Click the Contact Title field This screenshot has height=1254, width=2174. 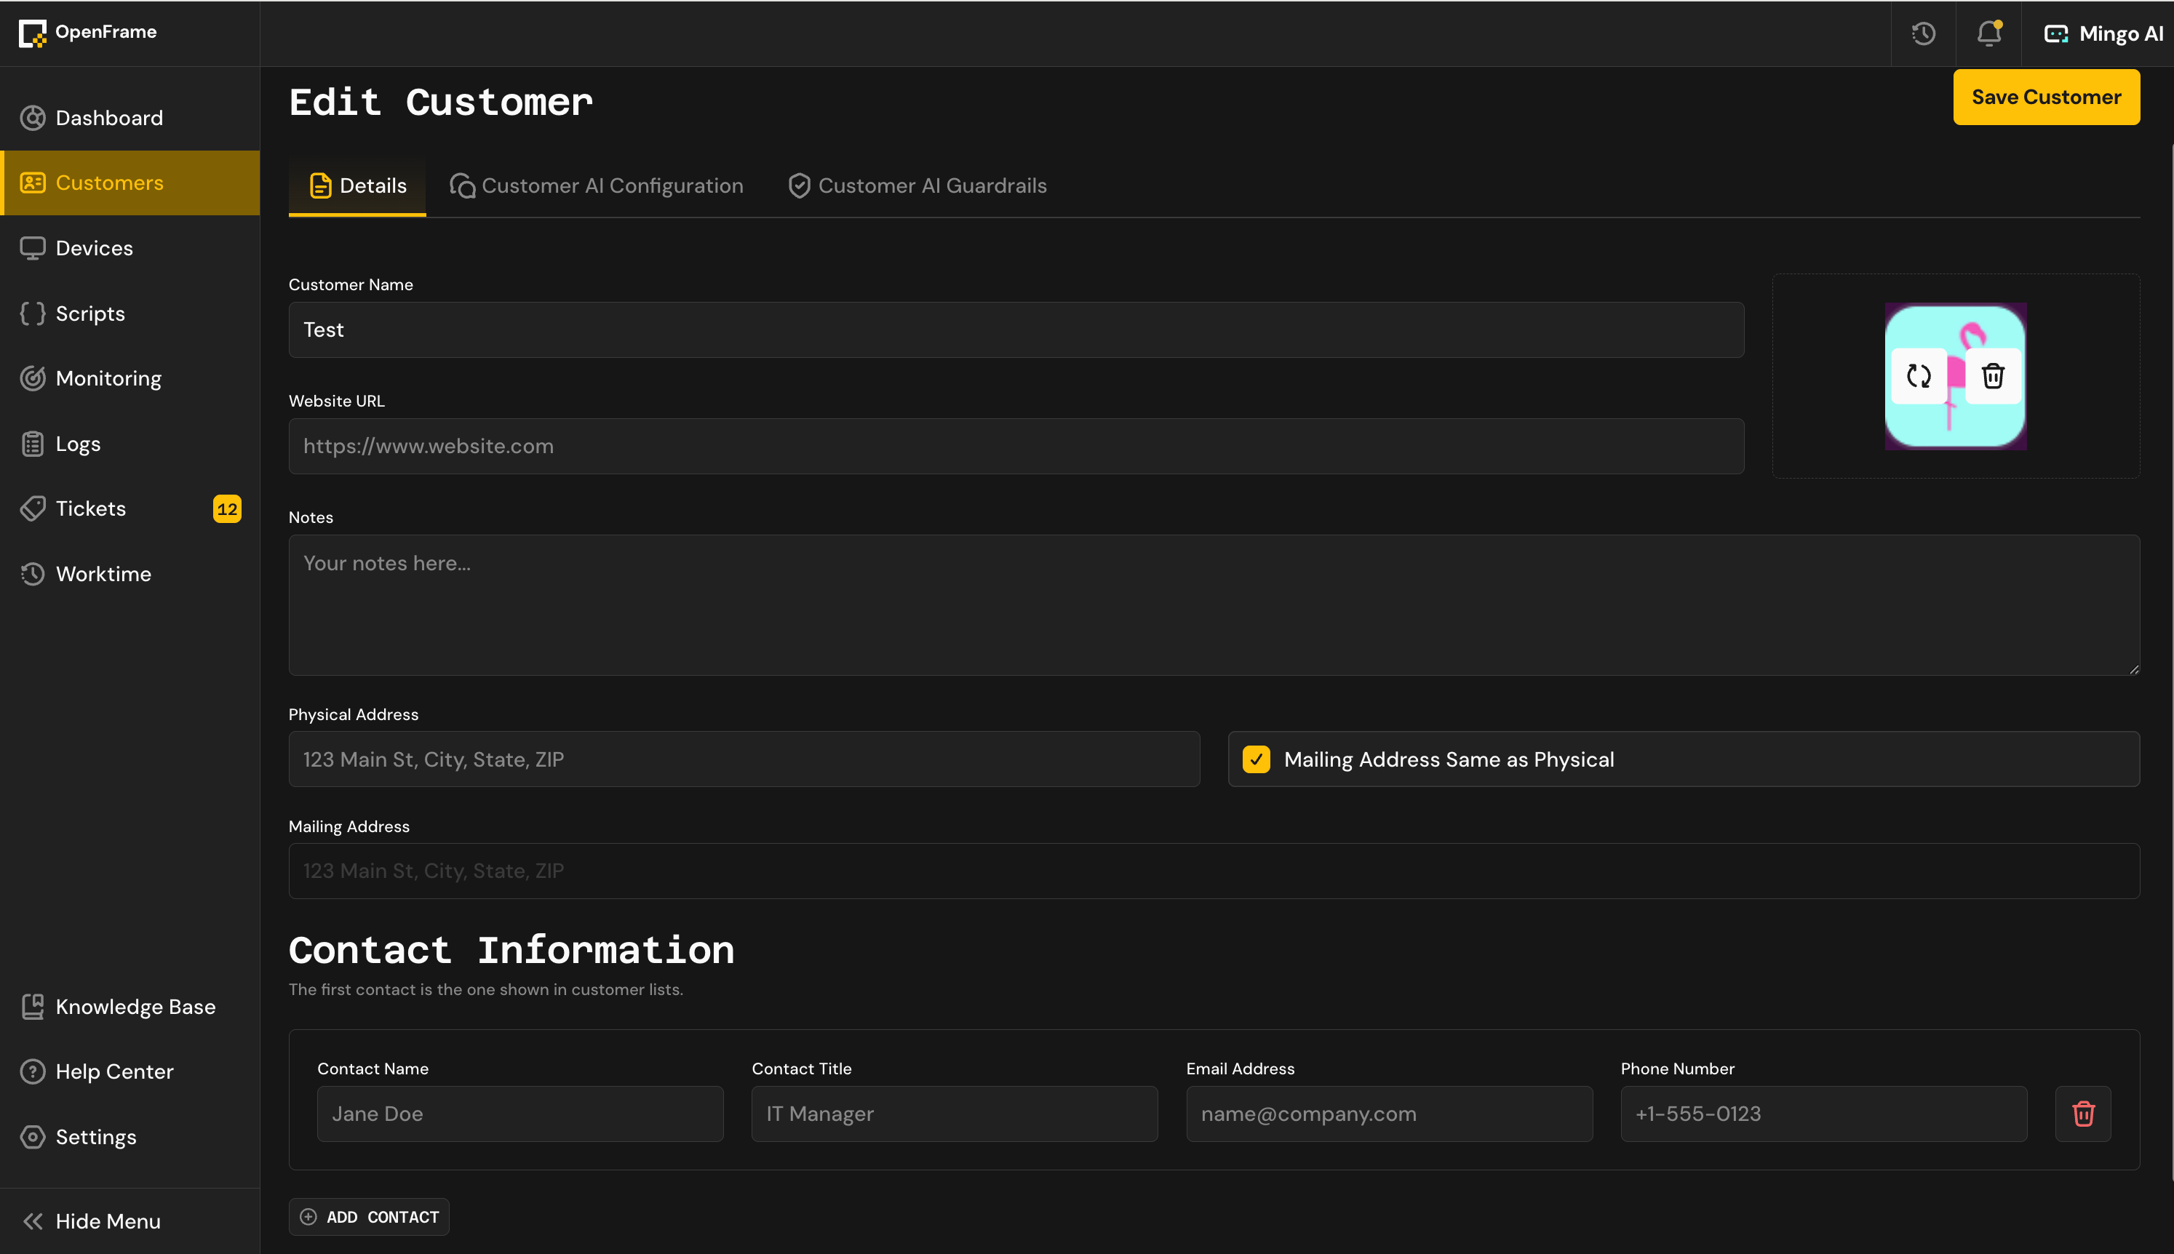[x=955, y=1114]
